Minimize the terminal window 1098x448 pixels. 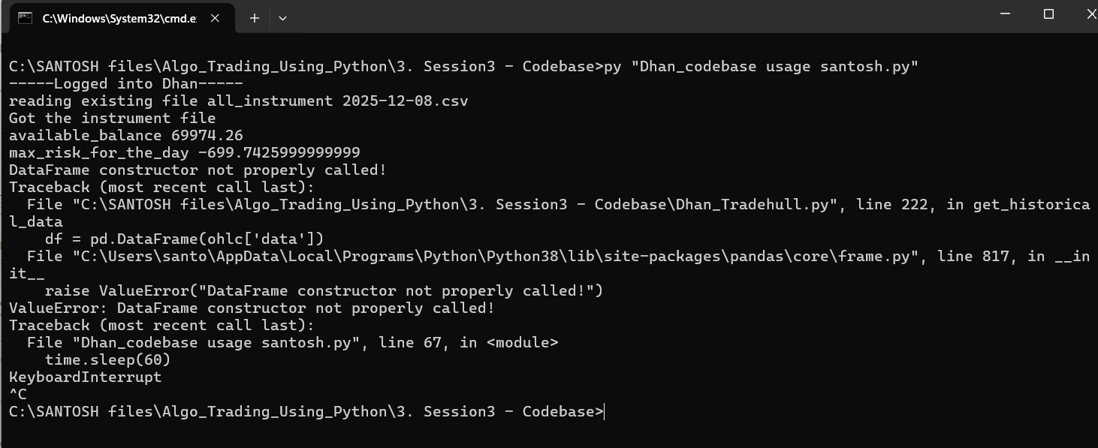(1006, 14)
